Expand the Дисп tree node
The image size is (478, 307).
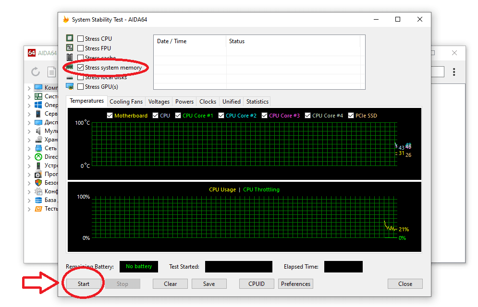[x=29, y=123]
